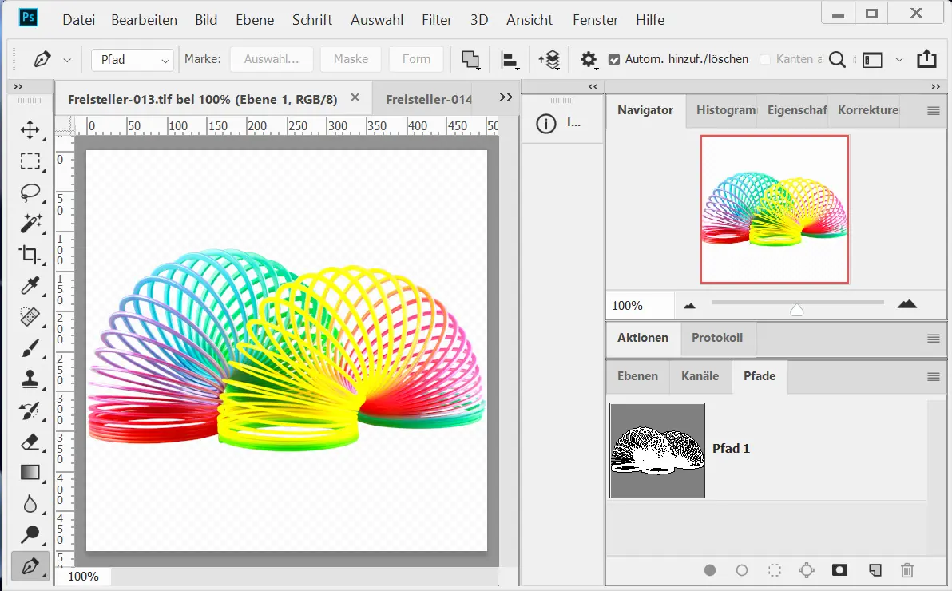952x591 pixels.
Task: Fill path with foreground color icon
Action: click(x=709, y=570)
